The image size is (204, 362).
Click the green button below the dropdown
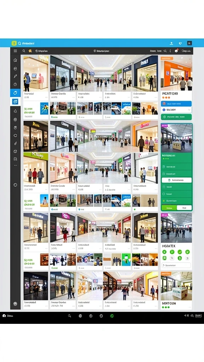[176, 117]
